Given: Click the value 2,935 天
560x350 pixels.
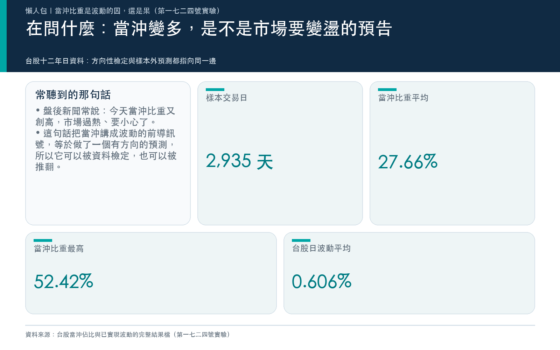Looking at the screenshot, I should [x=239, y=162].
